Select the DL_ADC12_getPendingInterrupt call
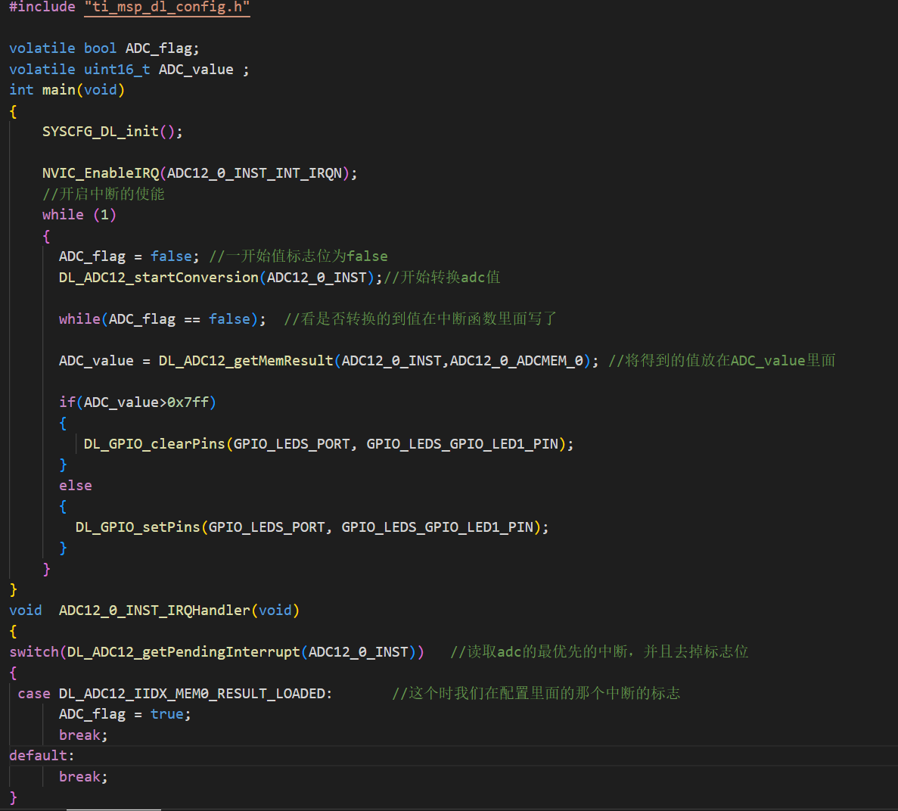898x811 pixels. (182, 651)
